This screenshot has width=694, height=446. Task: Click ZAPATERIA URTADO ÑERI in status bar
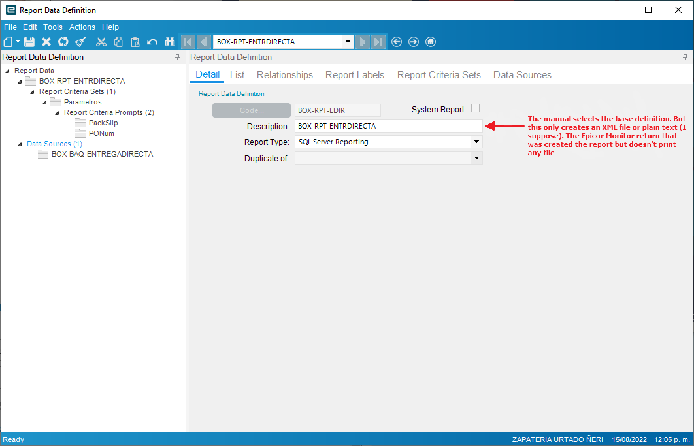pyautogui.click(x=557, y=439)
